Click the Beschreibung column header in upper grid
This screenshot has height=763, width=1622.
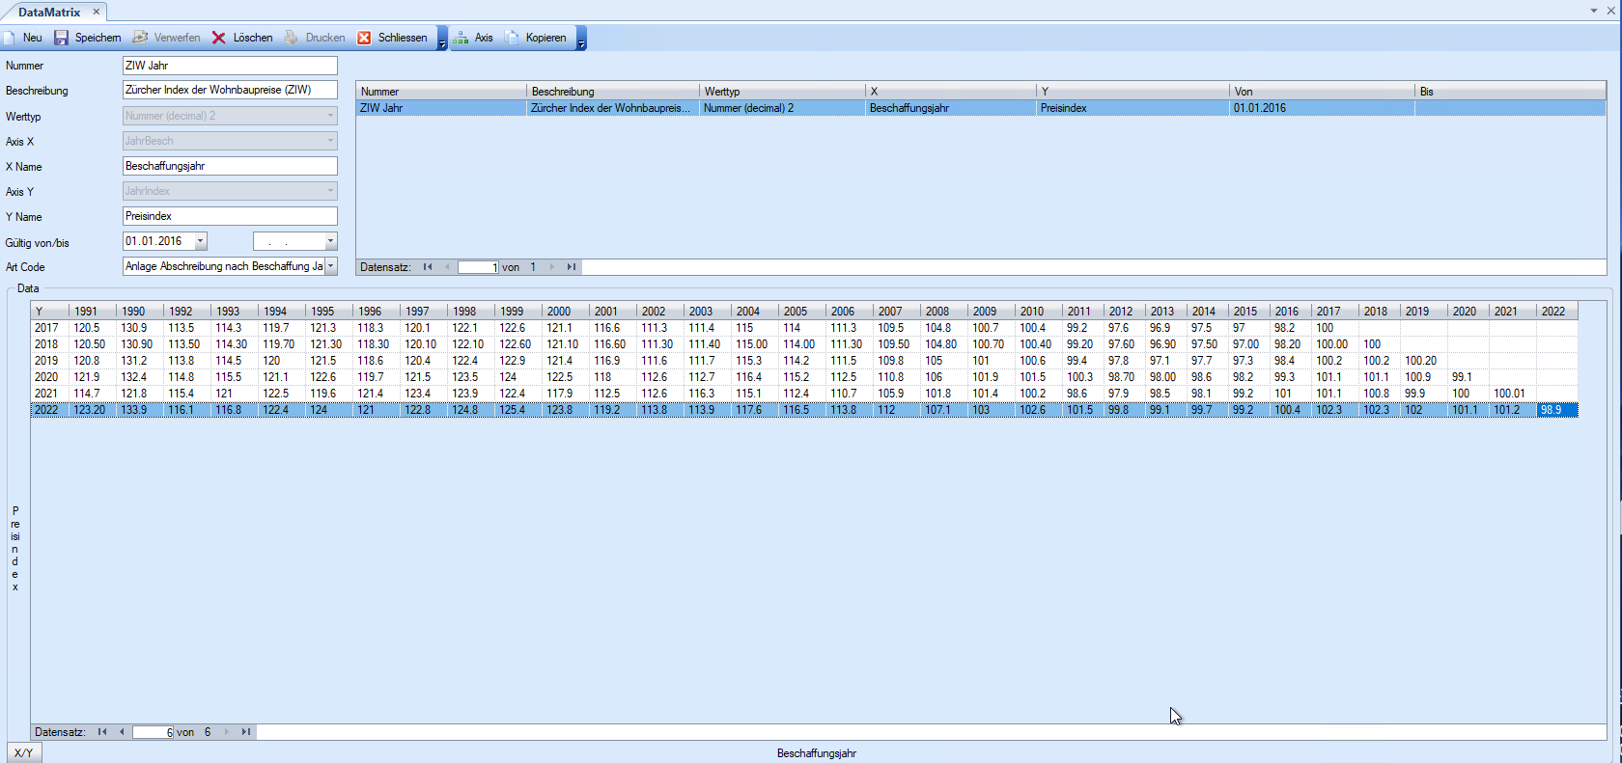611,92
